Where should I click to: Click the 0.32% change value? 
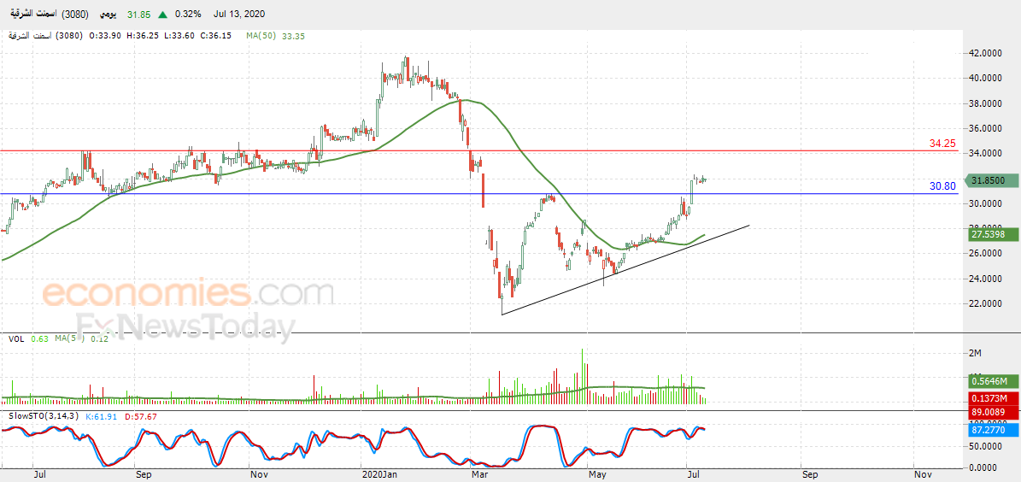(188, 14)
